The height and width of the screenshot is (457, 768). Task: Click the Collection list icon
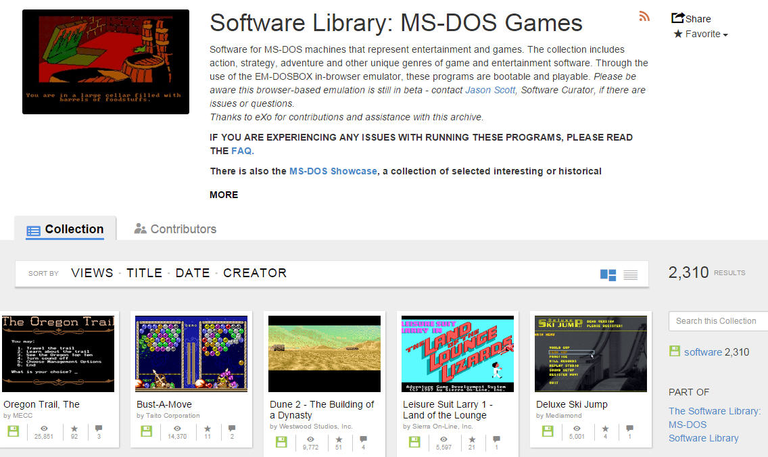33,231
